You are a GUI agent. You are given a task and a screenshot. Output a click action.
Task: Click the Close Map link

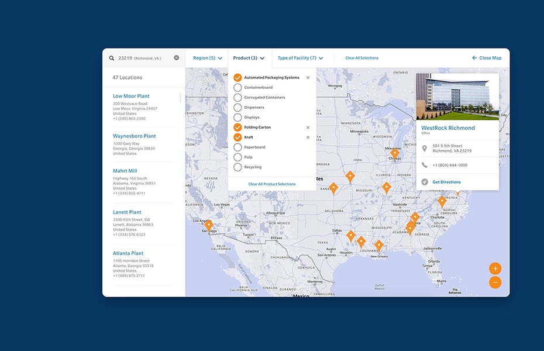click(x=487, y=58)
